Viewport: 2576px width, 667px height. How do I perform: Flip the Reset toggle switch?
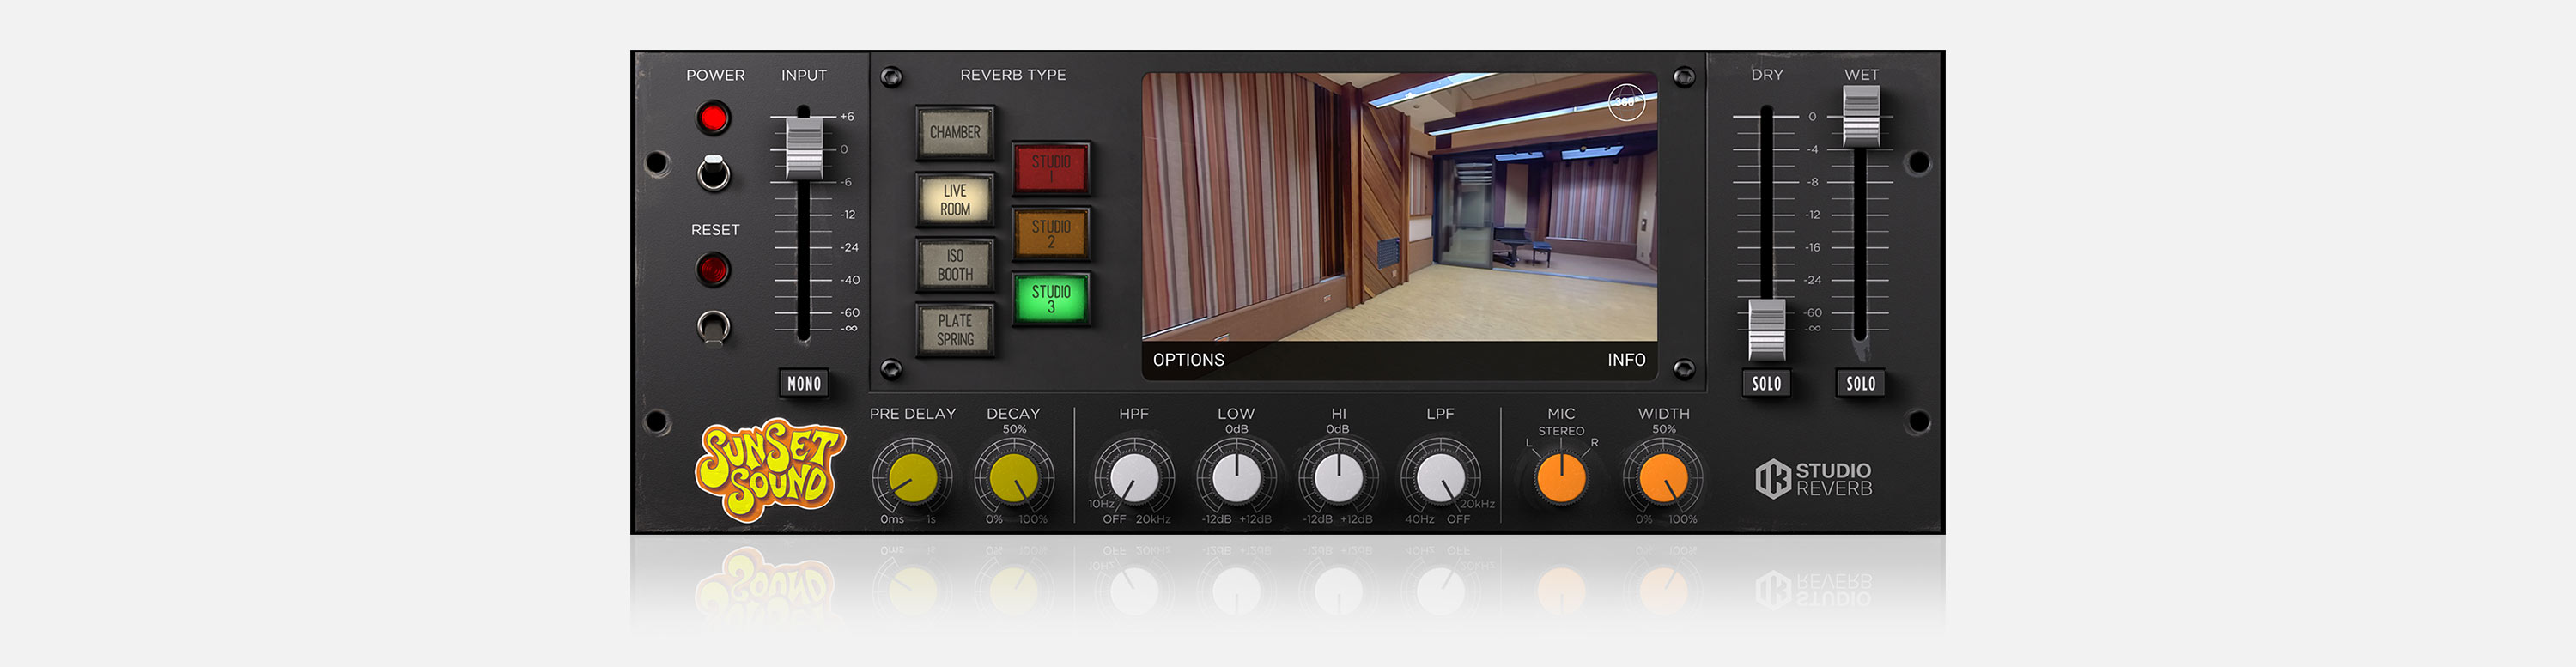coord(713,326)
